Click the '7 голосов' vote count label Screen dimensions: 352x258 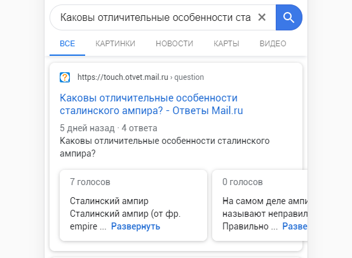(90, 182)
